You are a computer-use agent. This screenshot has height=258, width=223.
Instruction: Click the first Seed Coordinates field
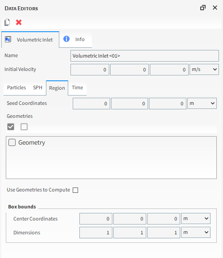[x=91, y=104]
